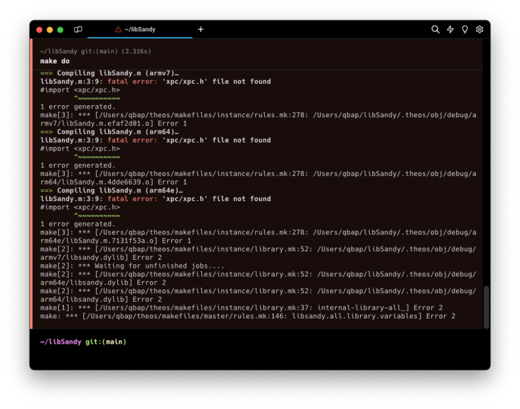Click the warning triangle icon in tab
This screenshot has height=409, width=520.
click(x=118, y=29)
